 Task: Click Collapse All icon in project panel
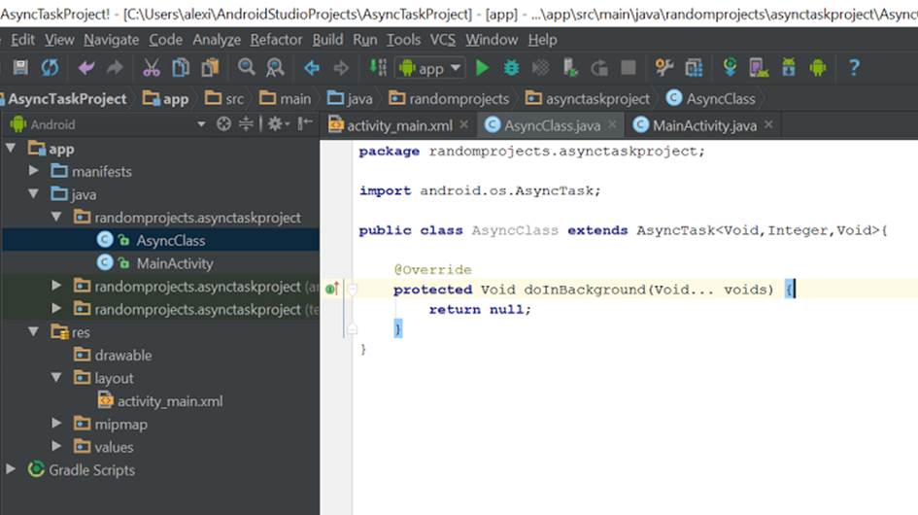tap(246, 123)
